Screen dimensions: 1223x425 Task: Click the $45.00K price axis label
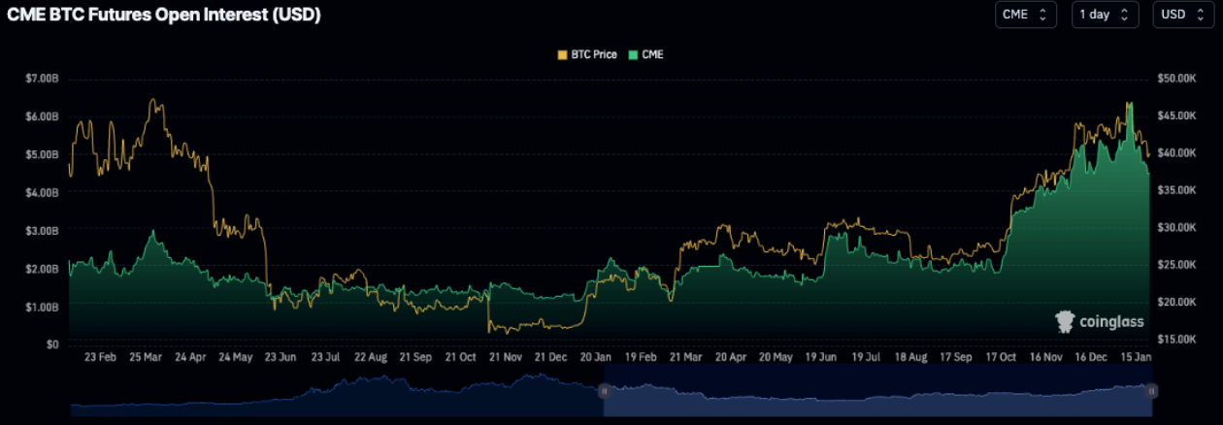tap(1177, 115)
